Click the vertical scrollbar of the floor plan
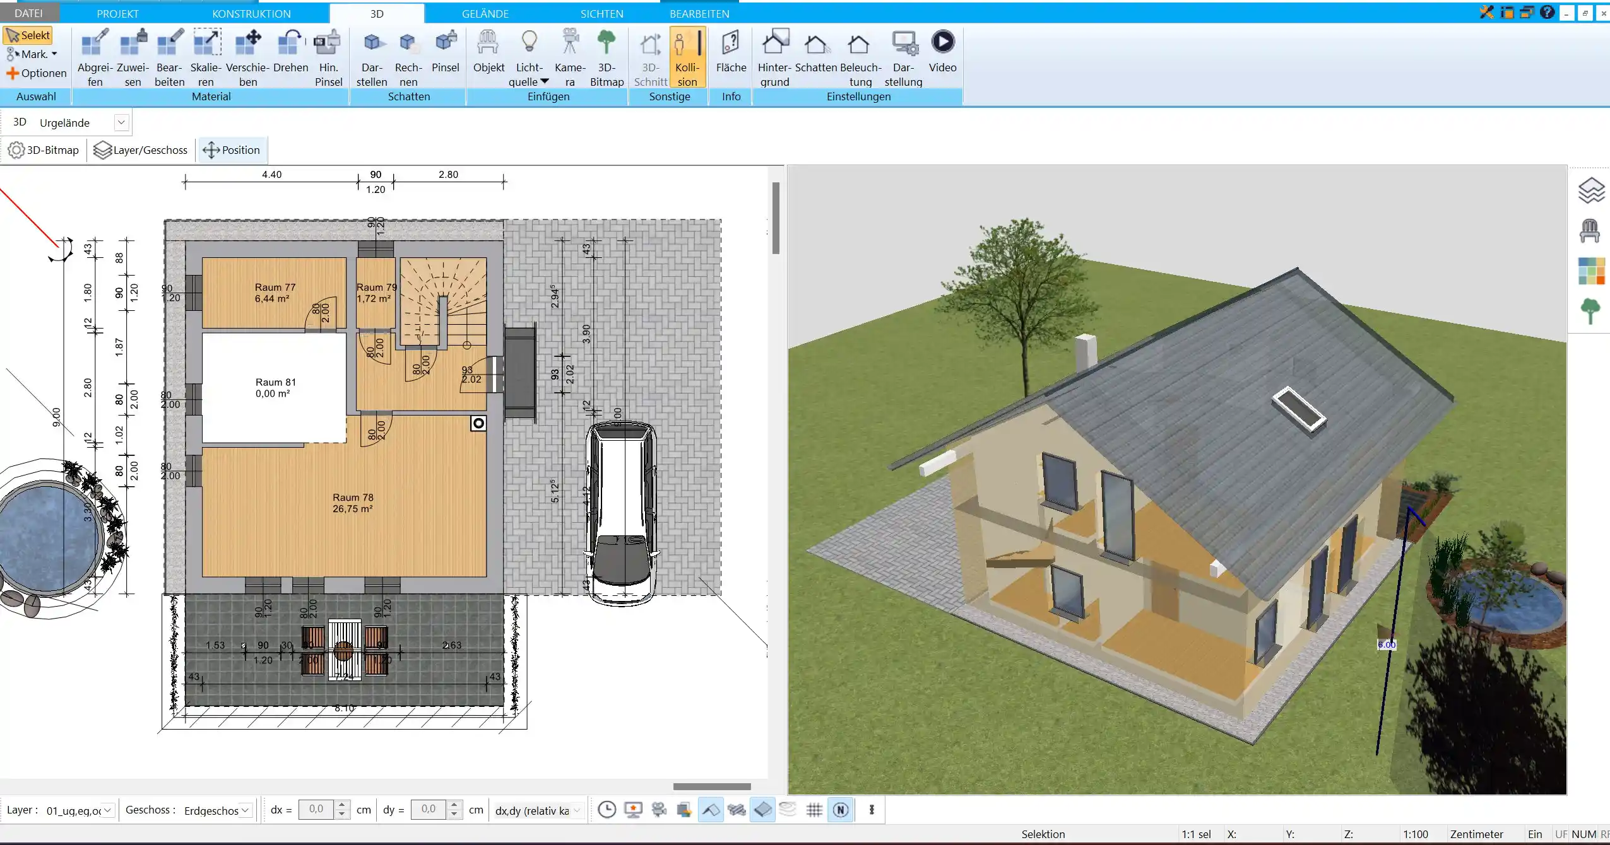Viewport: 1610px width, 845px height. pyautogui.click(x=776, y=218)
